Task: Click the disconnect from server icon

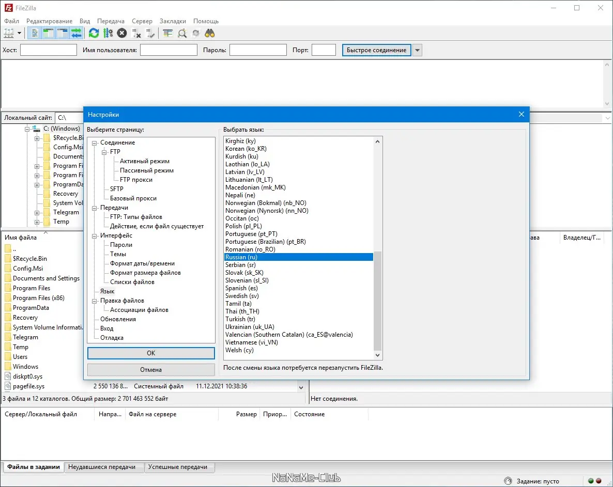Action: pos(136,34)
